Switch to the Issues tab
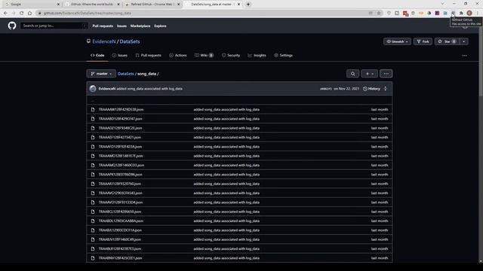This screenshot has height=271, width=483. pyautogui.click(x=119, y=55)
